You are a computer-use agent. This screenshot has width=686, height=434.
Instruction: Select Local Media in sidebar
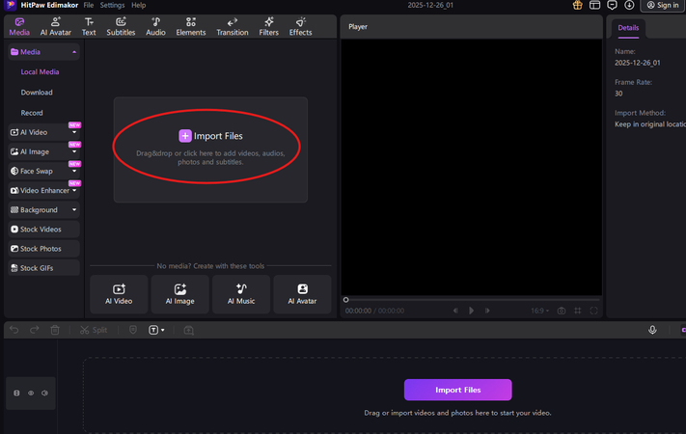pos(40,71)
